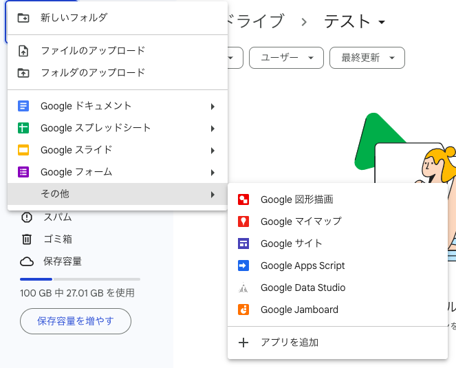Click the folder upload icon
This screenshot has height=368, width=456.
[x=23, y=73]
